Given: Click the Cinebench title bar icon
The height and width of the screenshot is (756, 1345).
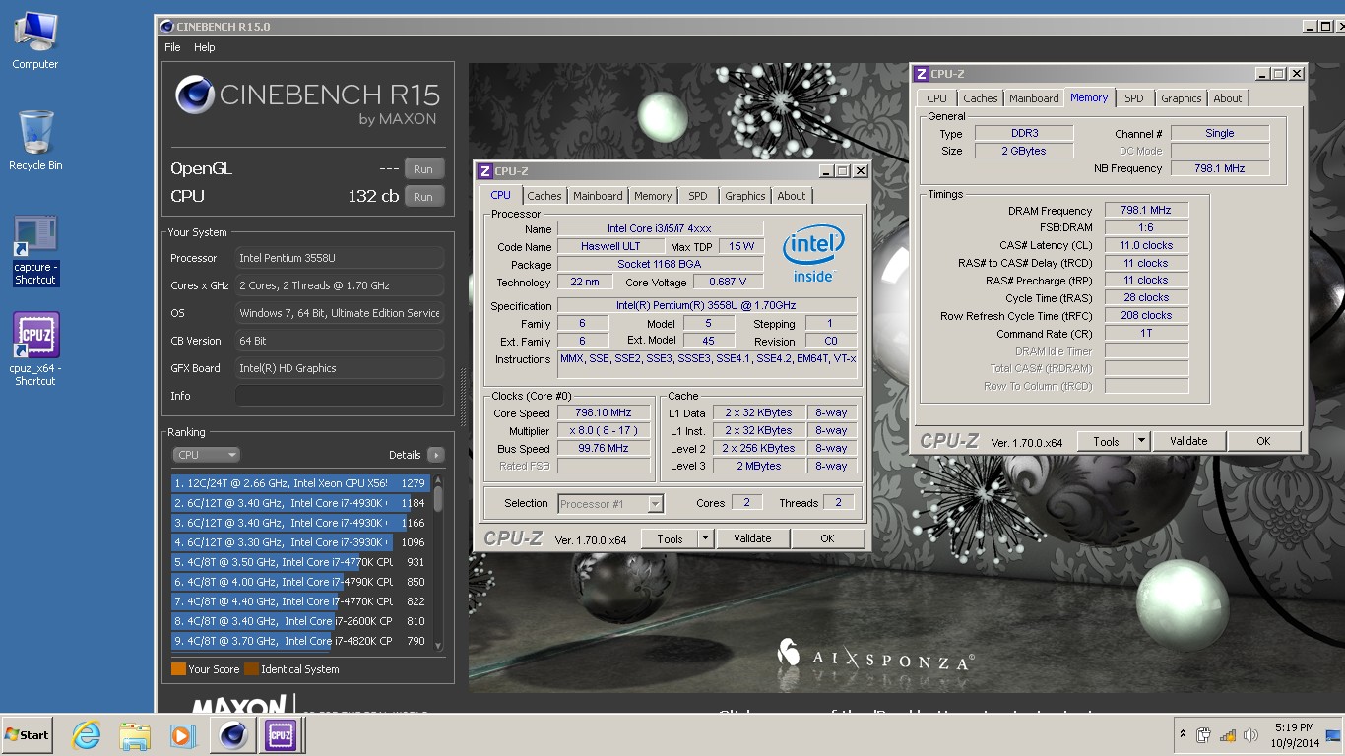Looking at the screenshot, I should click(x=166, y=27).
